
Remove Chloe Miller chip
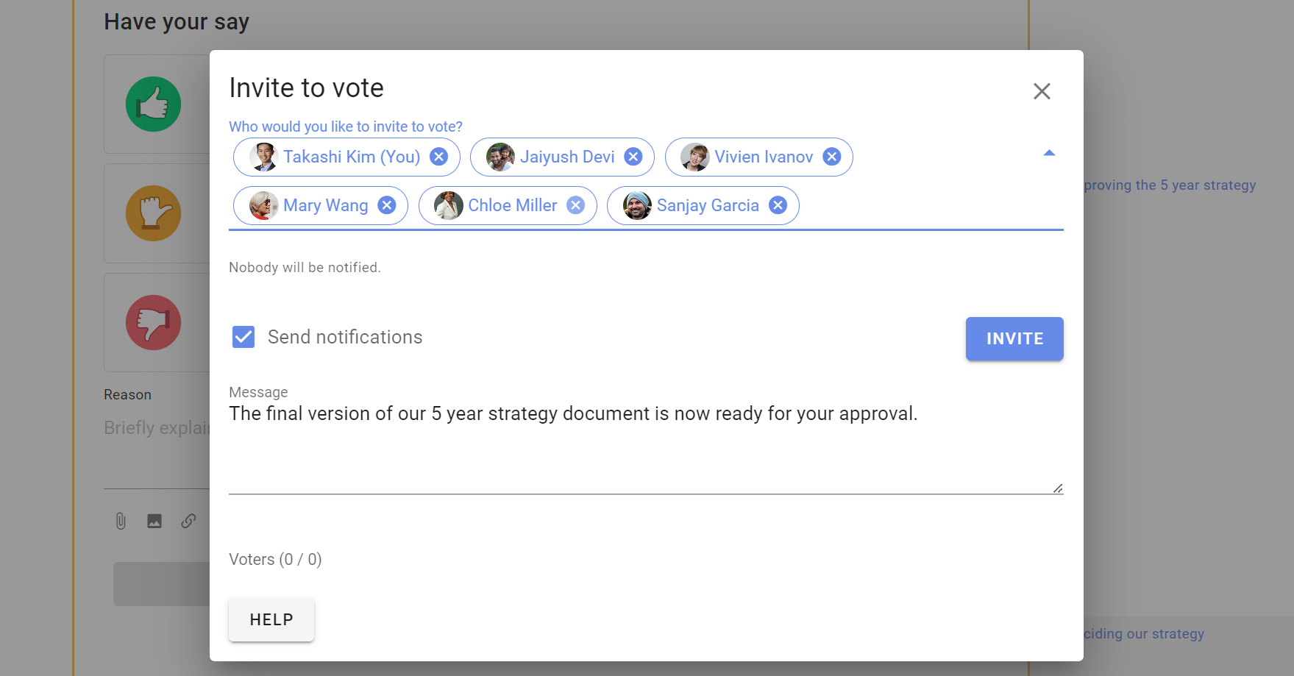576,205
